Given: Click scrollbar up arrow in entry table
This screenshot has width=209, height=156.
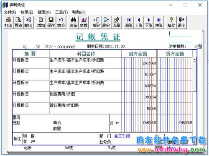Looking at the screenshot, I should (194, 60).
